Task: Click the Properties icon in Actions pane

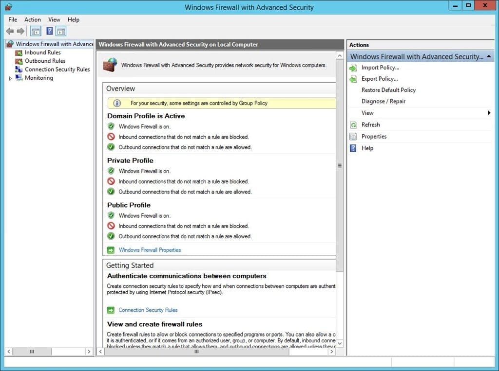Action: [x=353, y=137]
